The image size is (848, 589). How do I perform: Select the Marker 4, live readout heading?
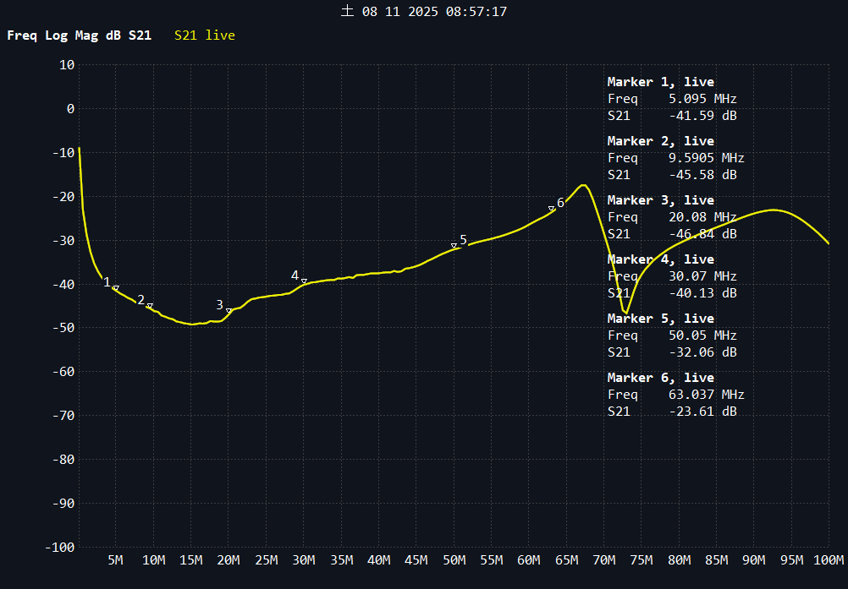point(660,259)
